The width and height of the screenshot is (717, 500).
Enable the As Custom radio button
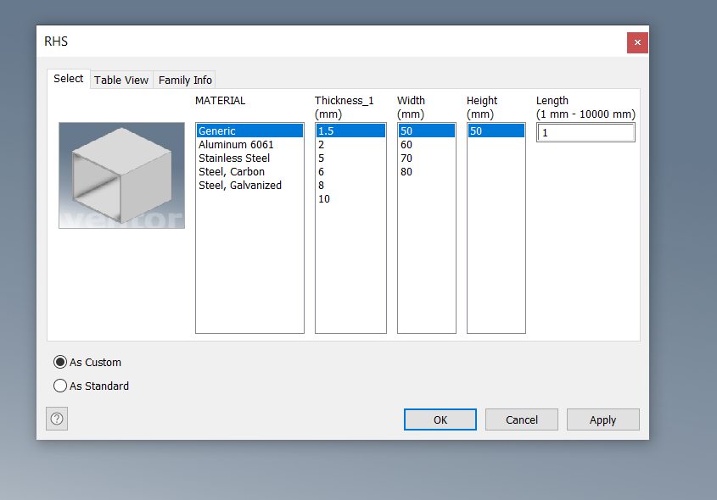coord(59,362)
